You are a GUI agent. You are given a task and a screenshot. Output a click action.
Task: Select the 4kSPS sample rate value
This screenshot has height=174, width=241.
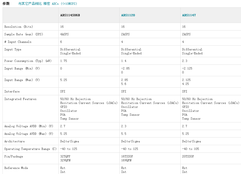[65, 34]
